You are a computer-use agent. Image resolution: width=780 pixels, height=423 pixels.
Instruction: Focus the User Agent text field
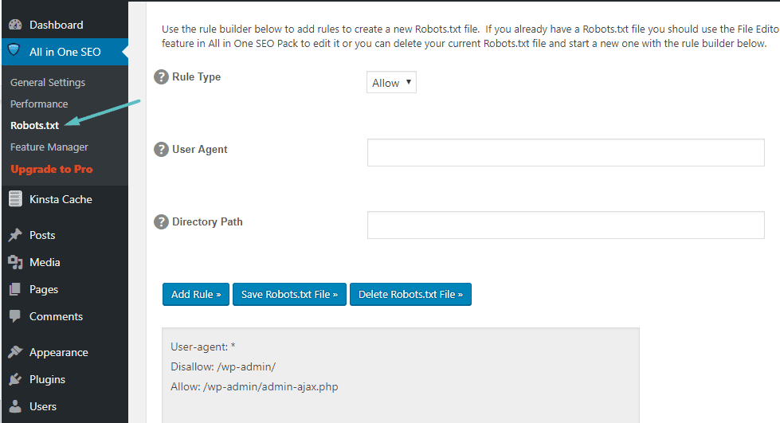[566, 152]
